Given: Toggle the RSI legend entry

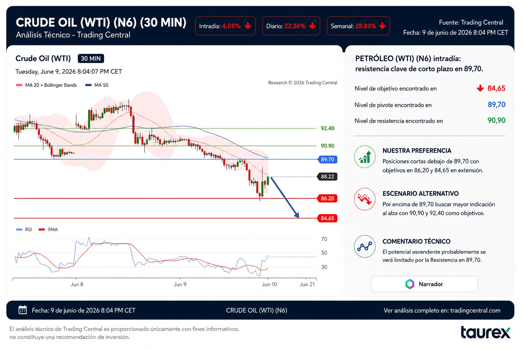Looking at the screenshot, I should click(x=24, y=229).
